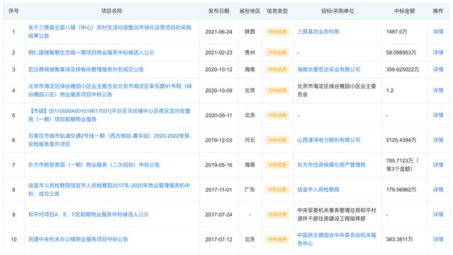Open 详情 for row 10
453x255 pixels.
[438, 239]
